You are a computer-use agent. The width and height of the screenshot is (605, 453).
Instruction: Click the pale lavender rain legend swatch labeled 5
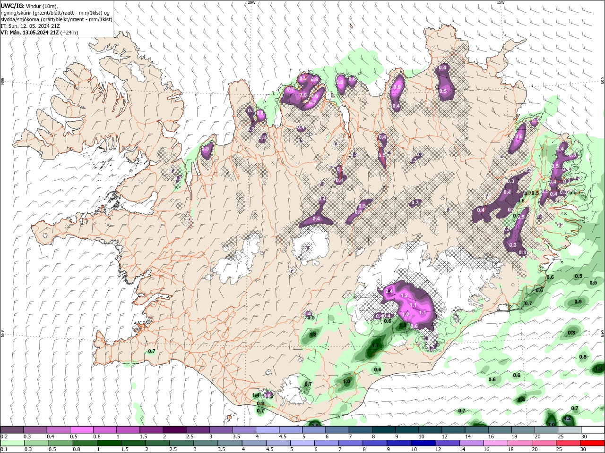[302, 443]
